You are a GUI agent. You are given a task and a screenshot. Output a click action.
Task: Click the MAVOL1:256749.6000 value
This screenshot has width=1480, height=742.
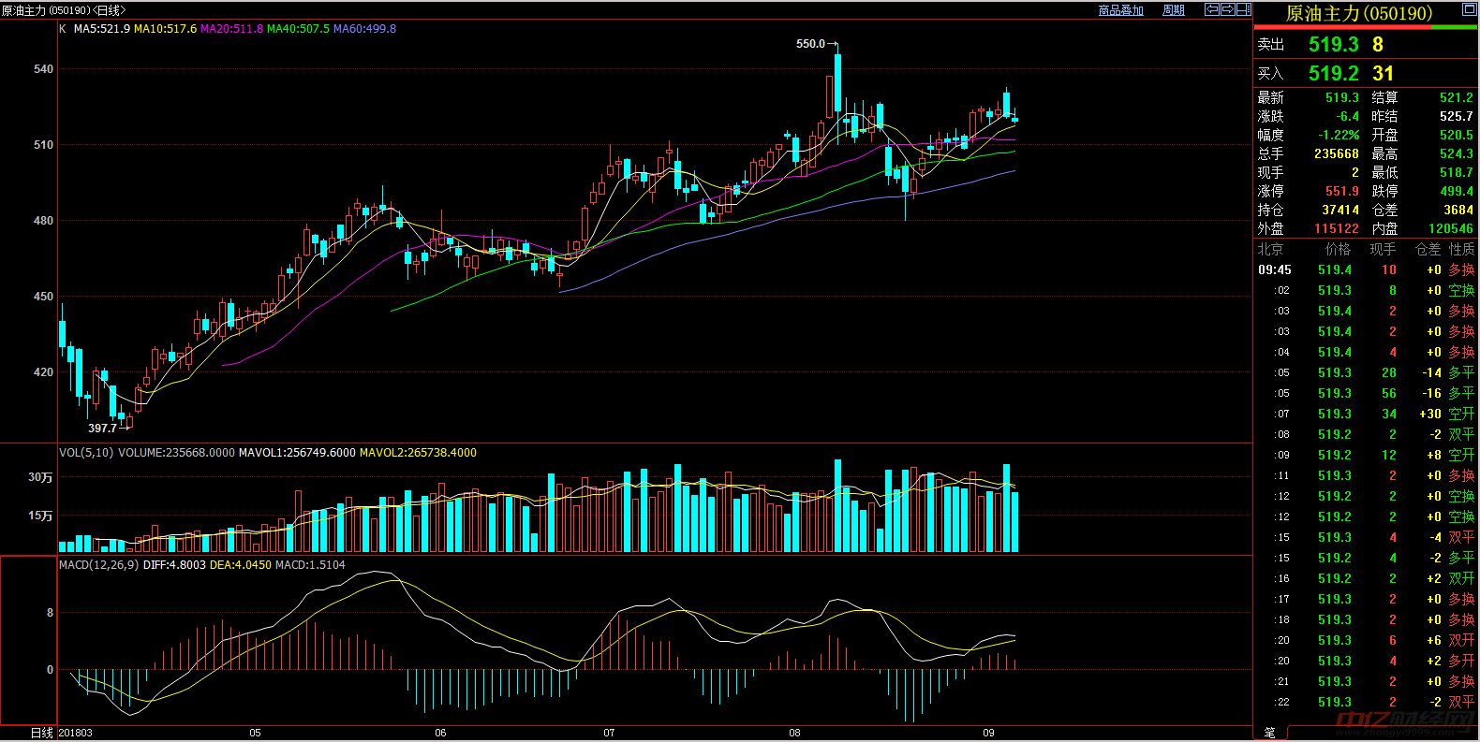click(x=297, y=453)
